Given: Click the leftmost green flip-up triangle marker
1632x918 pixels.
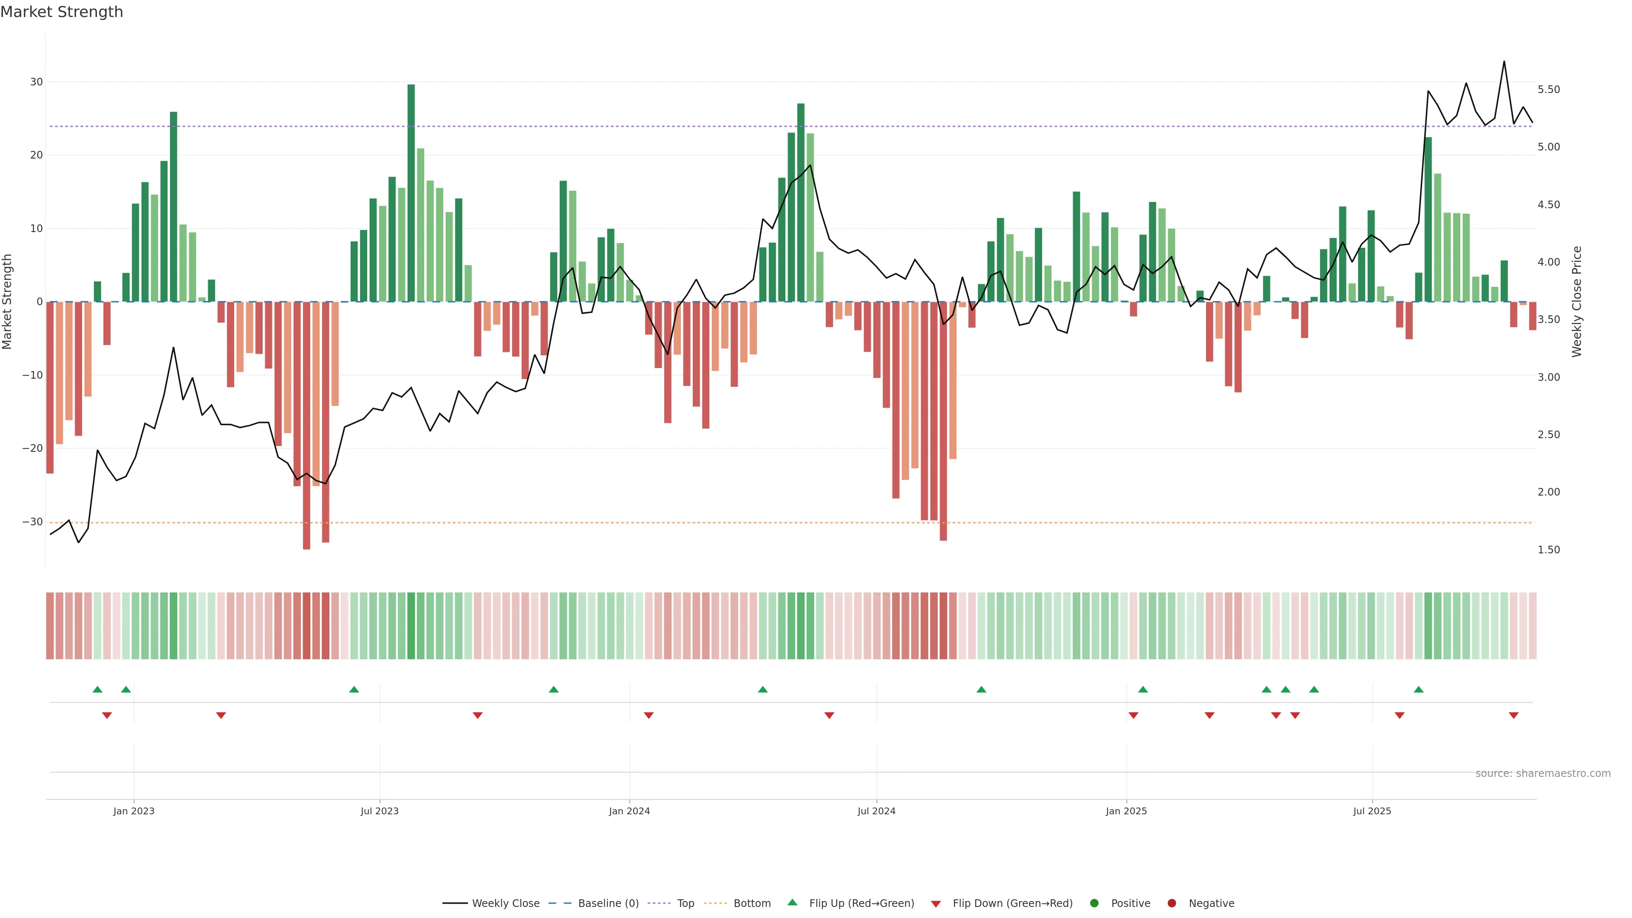Looking at the screenshot, I should pyautogui.click(x=97, y=689).
